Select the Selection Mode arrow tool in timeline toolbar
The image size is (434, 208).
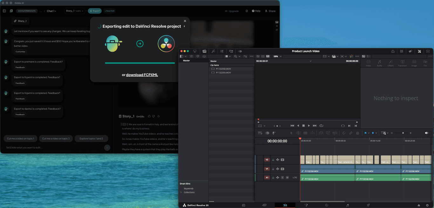(291, 133)
